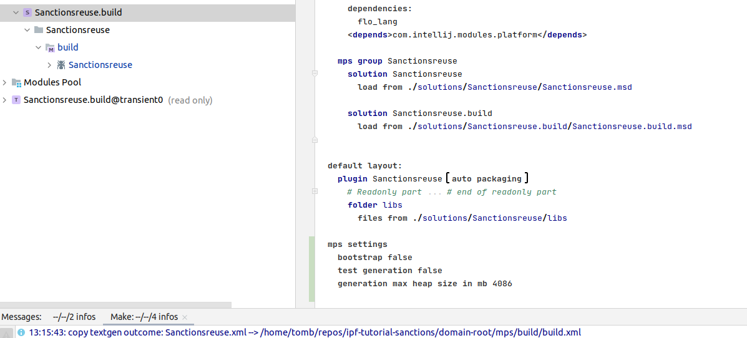
Task: Expand the Modules Pool node
Action: 5,82
